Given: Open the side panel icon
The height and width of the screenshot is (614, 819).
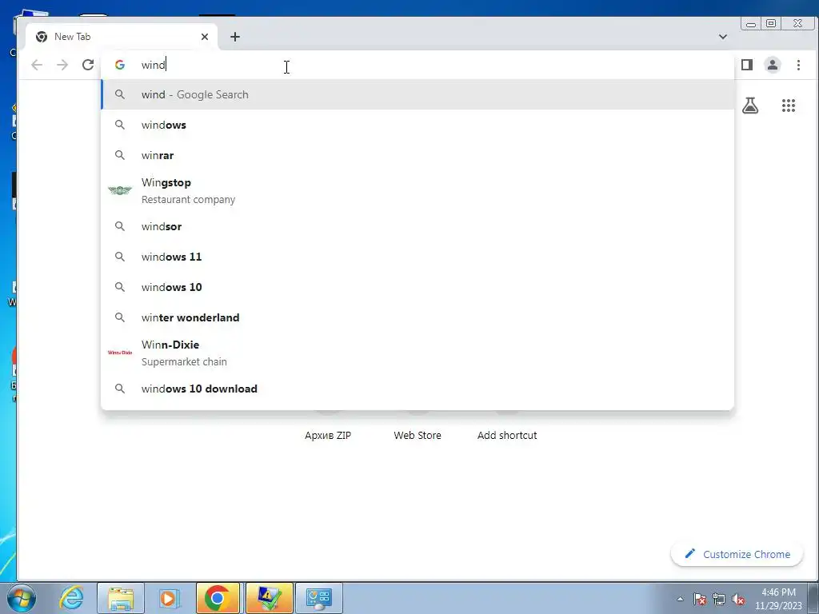Looking at the screenshot, I should point(747,65).
